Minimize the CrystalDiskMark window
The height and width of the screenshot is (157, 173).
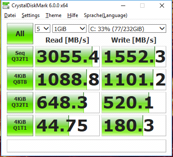(123, 6)
